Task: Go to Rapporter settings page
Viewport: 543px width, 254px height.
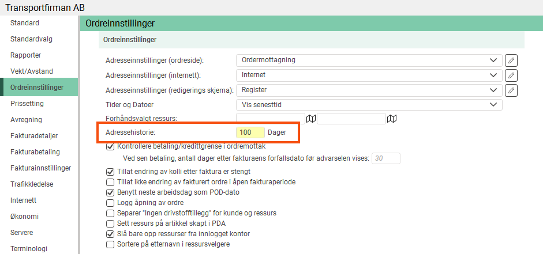Action: pyautogui.click(x=26, y=55)
